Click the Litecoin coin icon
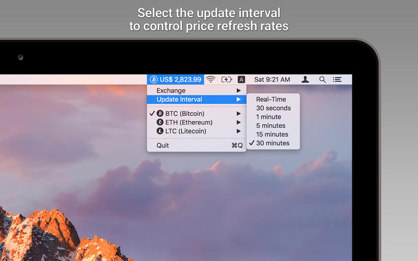418x261 pixels. pyautogui.click(x=160, y=131)
